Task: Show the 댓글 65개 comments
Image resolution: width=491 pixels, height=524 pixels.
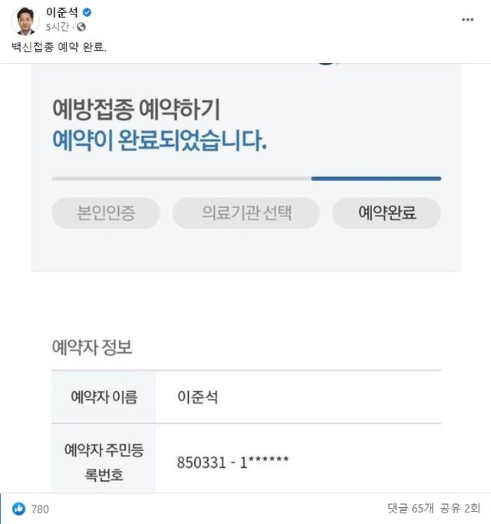Action: point(411,509)
